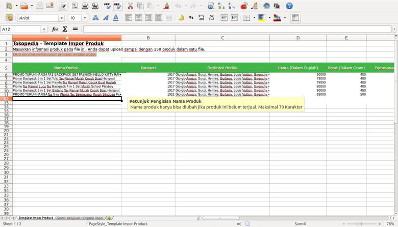Image resolution: width=398 pixels, height=227 pixels.
Task: Increase the cell indent
Action: point(234,18)
